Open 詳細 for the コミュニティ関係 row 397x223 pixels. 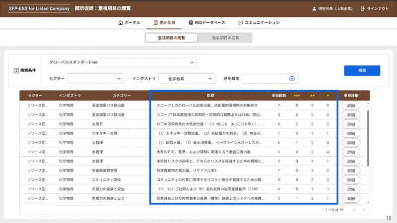click(351, 180)
